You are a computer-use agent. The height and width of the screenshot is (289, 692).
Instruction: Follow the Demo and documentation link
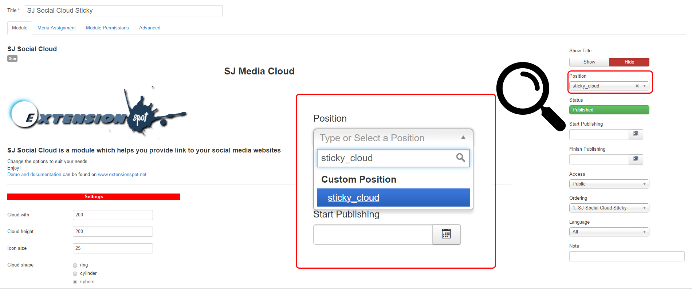(34, 175)
